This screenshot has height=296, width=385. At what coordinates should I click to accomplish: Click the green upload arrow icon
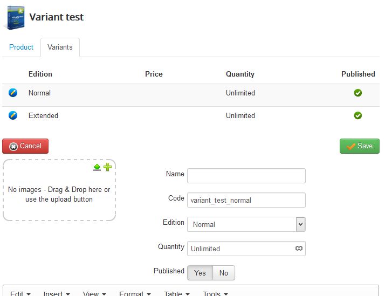pyautogui.click(x=97, y=167)
